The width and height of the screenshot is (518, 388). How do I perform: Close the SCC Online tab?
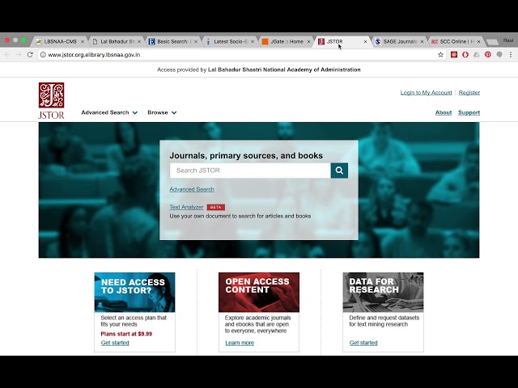tap(478, 41)
